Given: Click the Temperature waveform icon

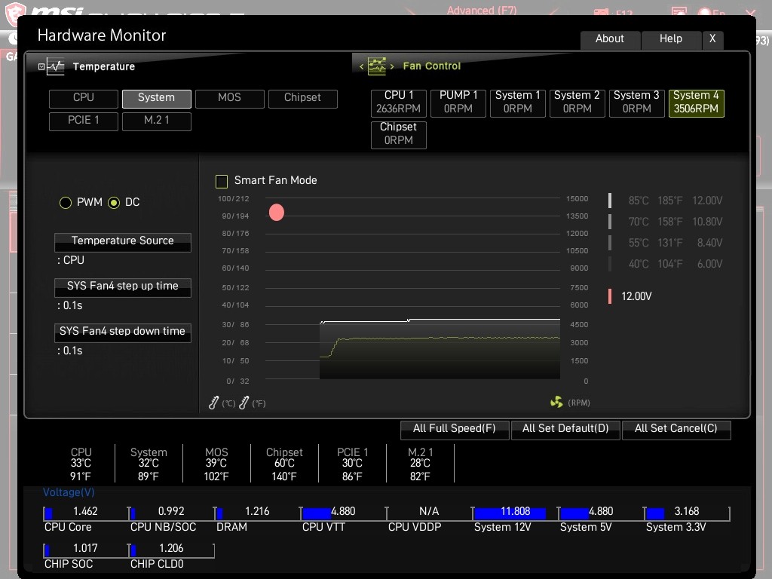Looking at the screenshot, I should pos(56,66).
